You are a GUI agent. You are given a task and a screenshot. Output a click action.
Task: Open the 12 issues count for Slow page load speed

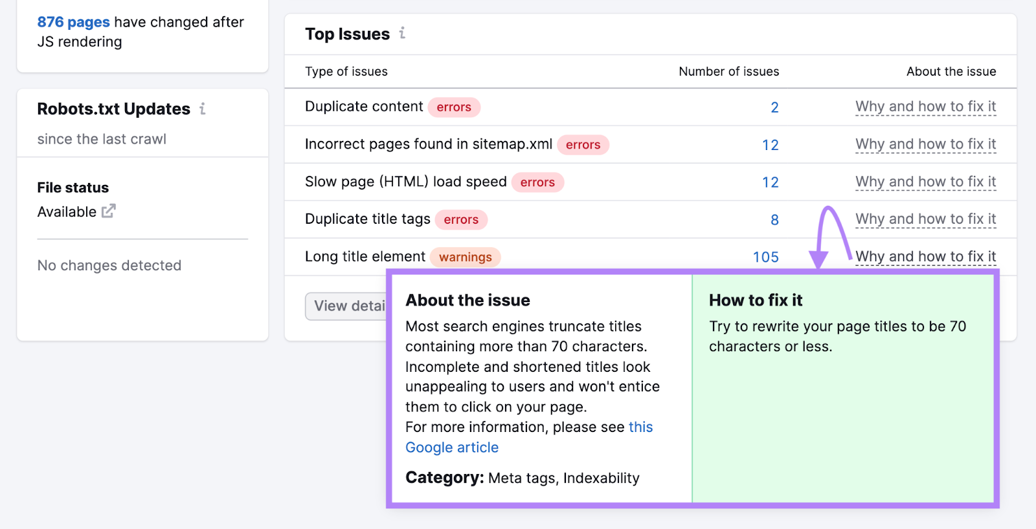pos(770,182)
